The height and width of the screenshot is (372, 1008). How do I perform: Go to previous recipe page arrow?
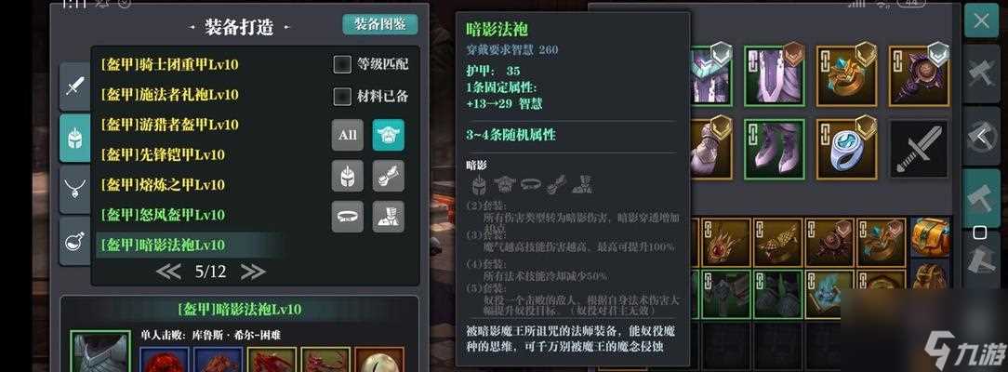(168, 272)
